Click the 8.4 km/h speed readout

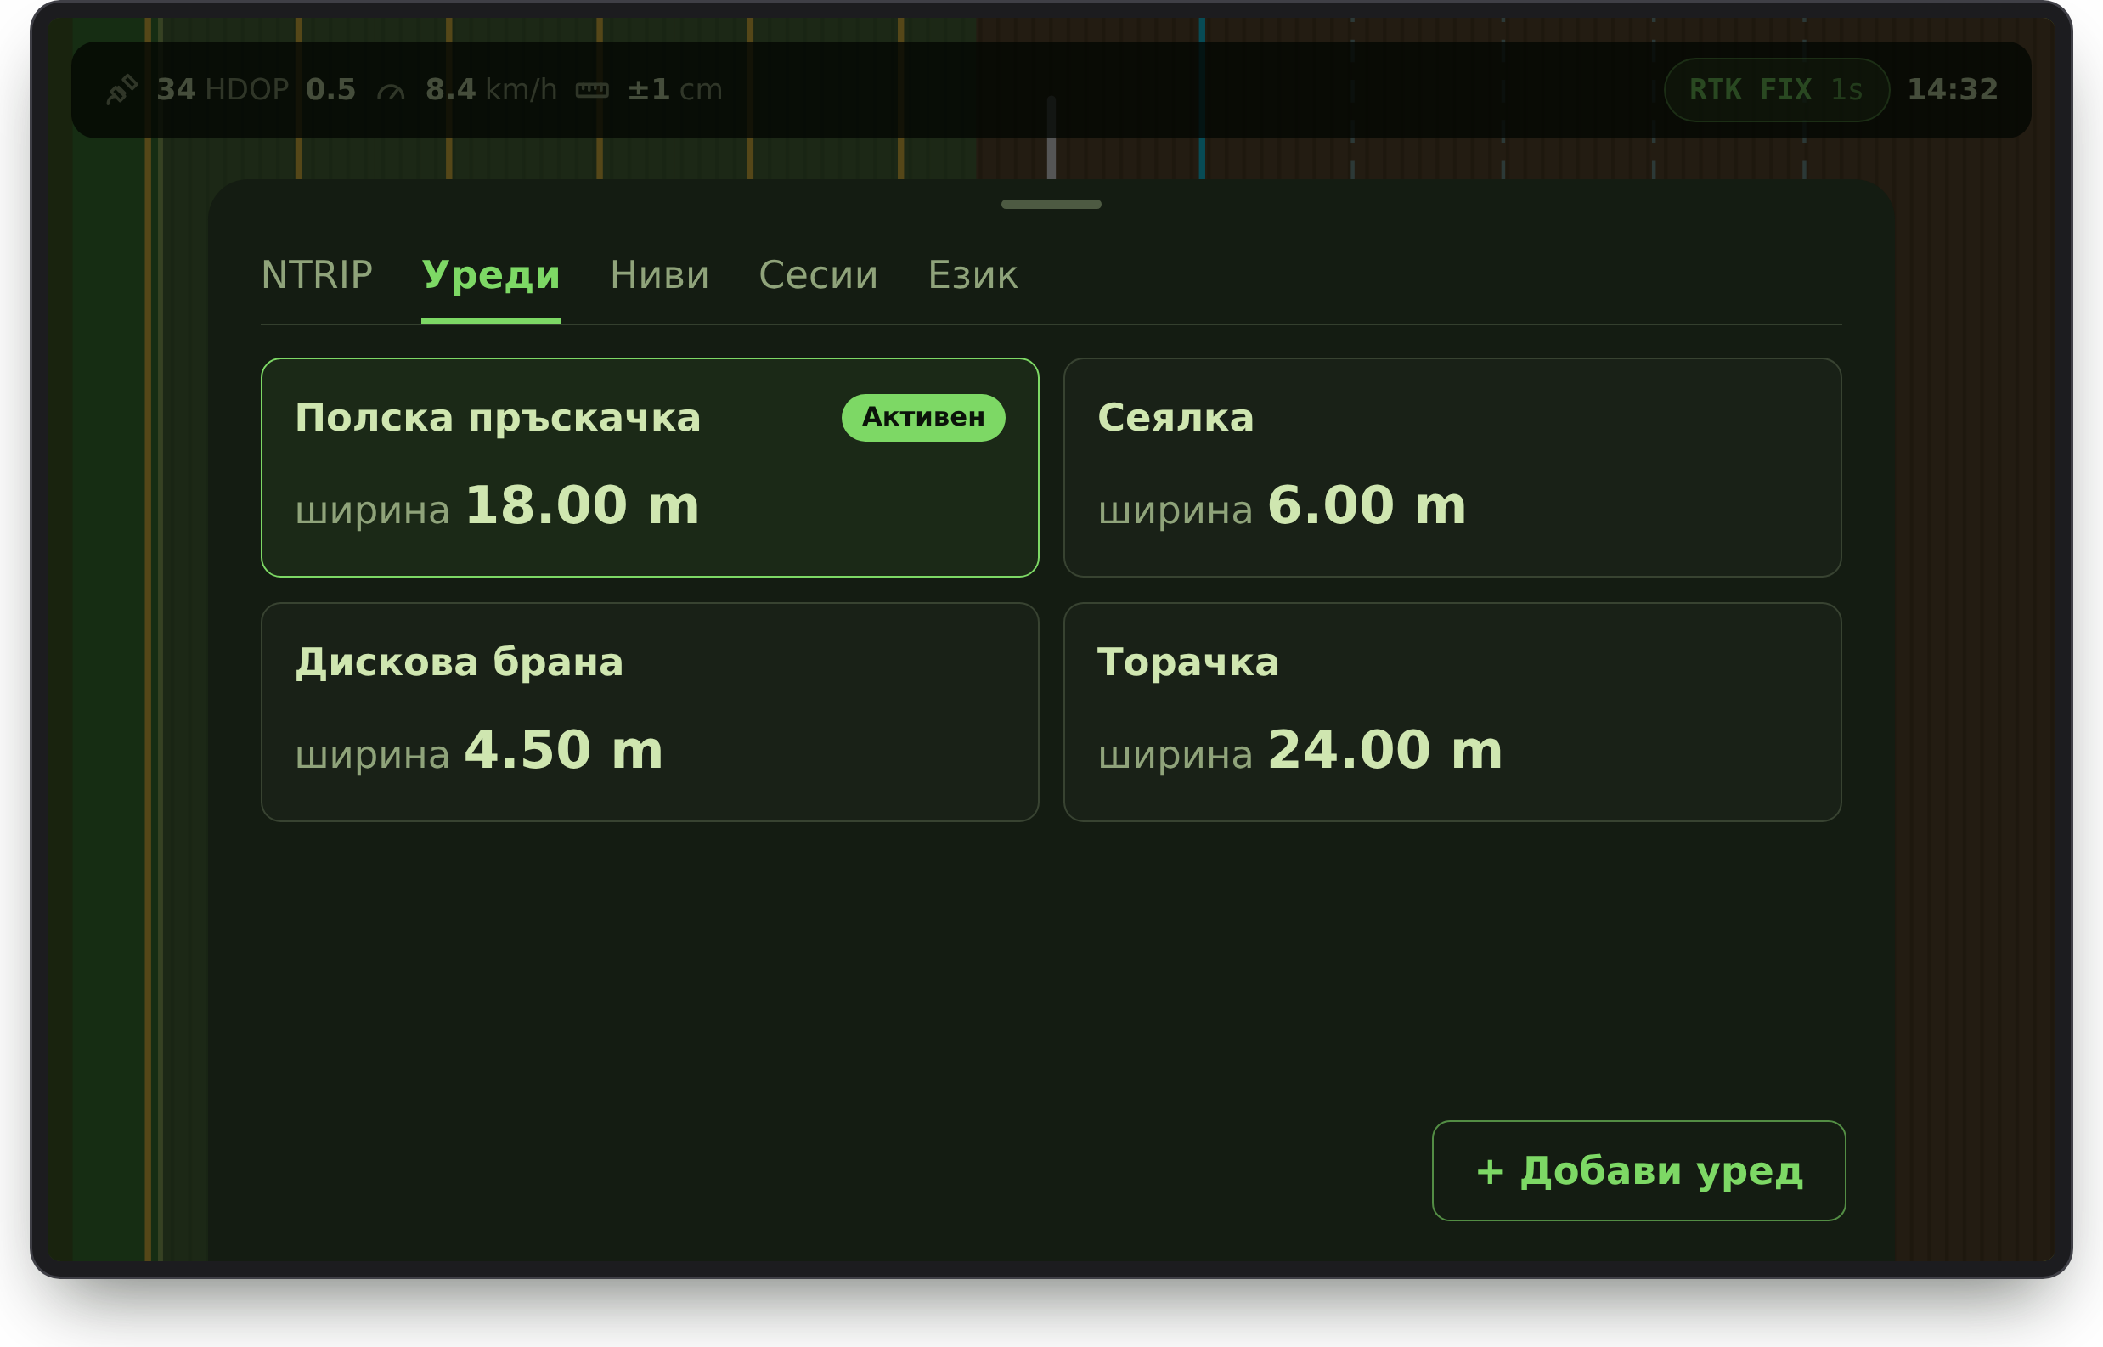(491, 89)
